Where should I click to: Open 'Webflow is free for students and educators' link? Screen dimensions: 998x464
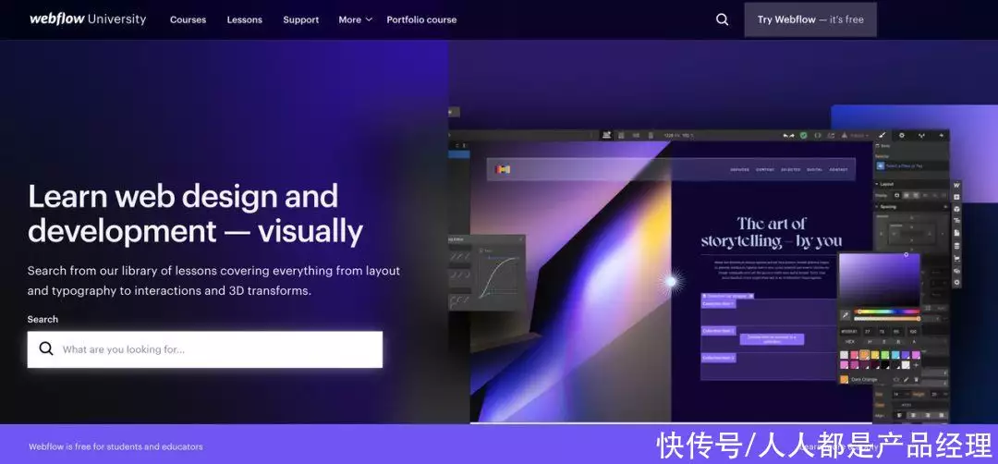[x=116, y=446]
